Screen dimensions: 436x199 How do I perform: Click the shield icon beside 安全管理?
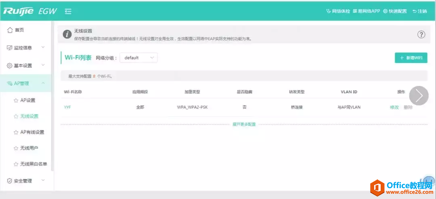click(x=9, y=181)
